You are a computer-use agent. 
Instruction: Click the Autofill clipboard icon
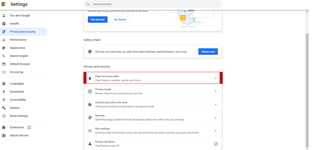pos(4,24)
